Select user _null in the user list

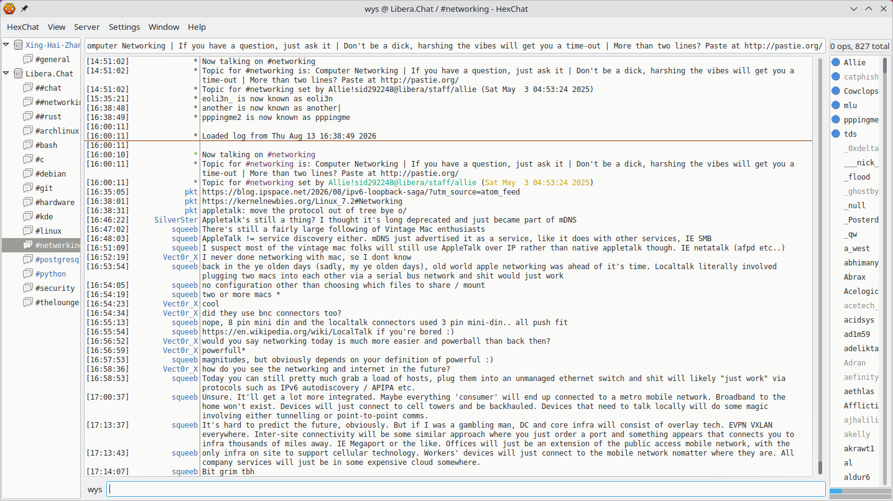855,205
